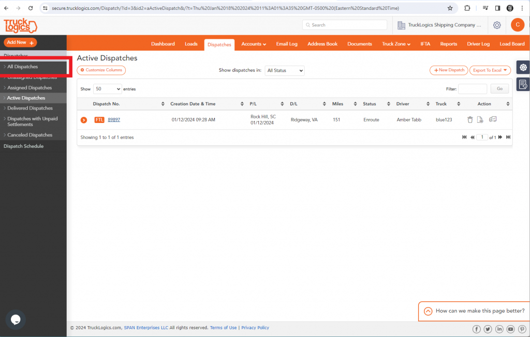Open LinkedIn footer icon
The width and height of the screenshot is (530, 337).
point(499,329)
